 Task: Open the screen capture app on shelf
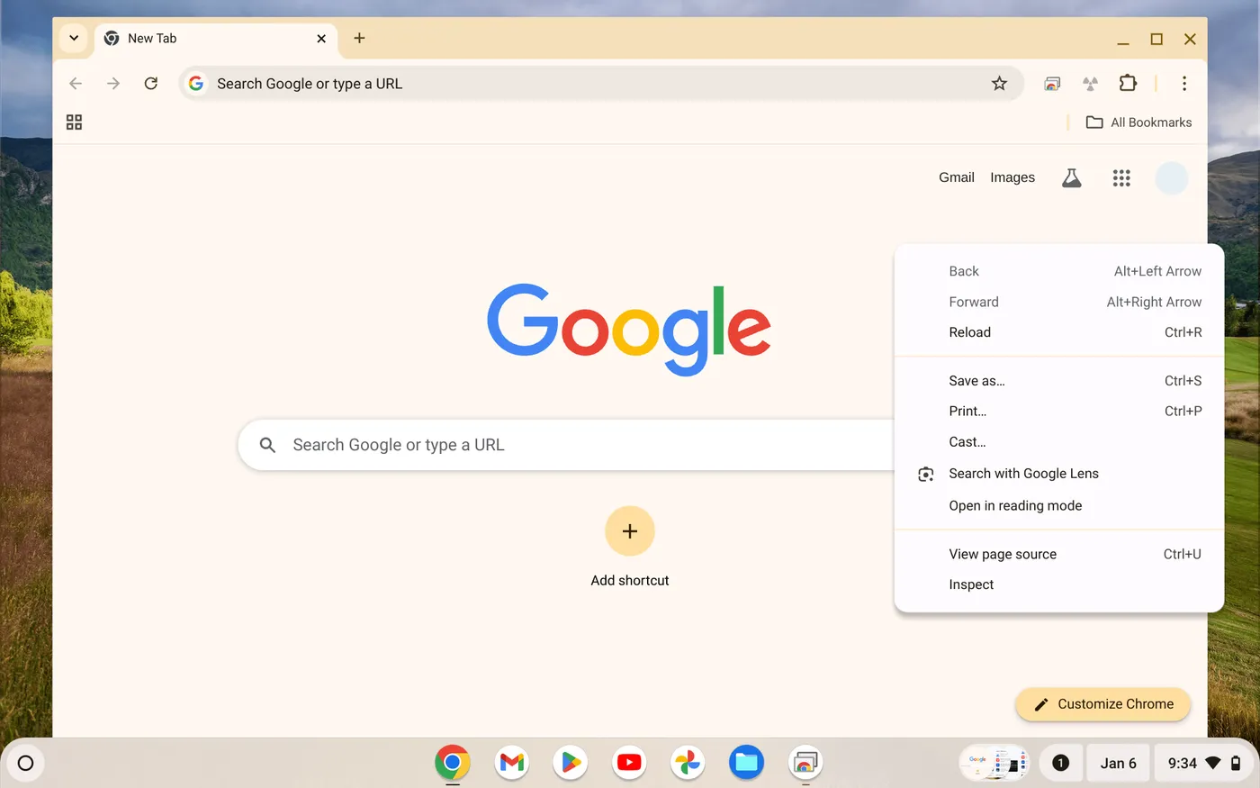tap(805, 763)
